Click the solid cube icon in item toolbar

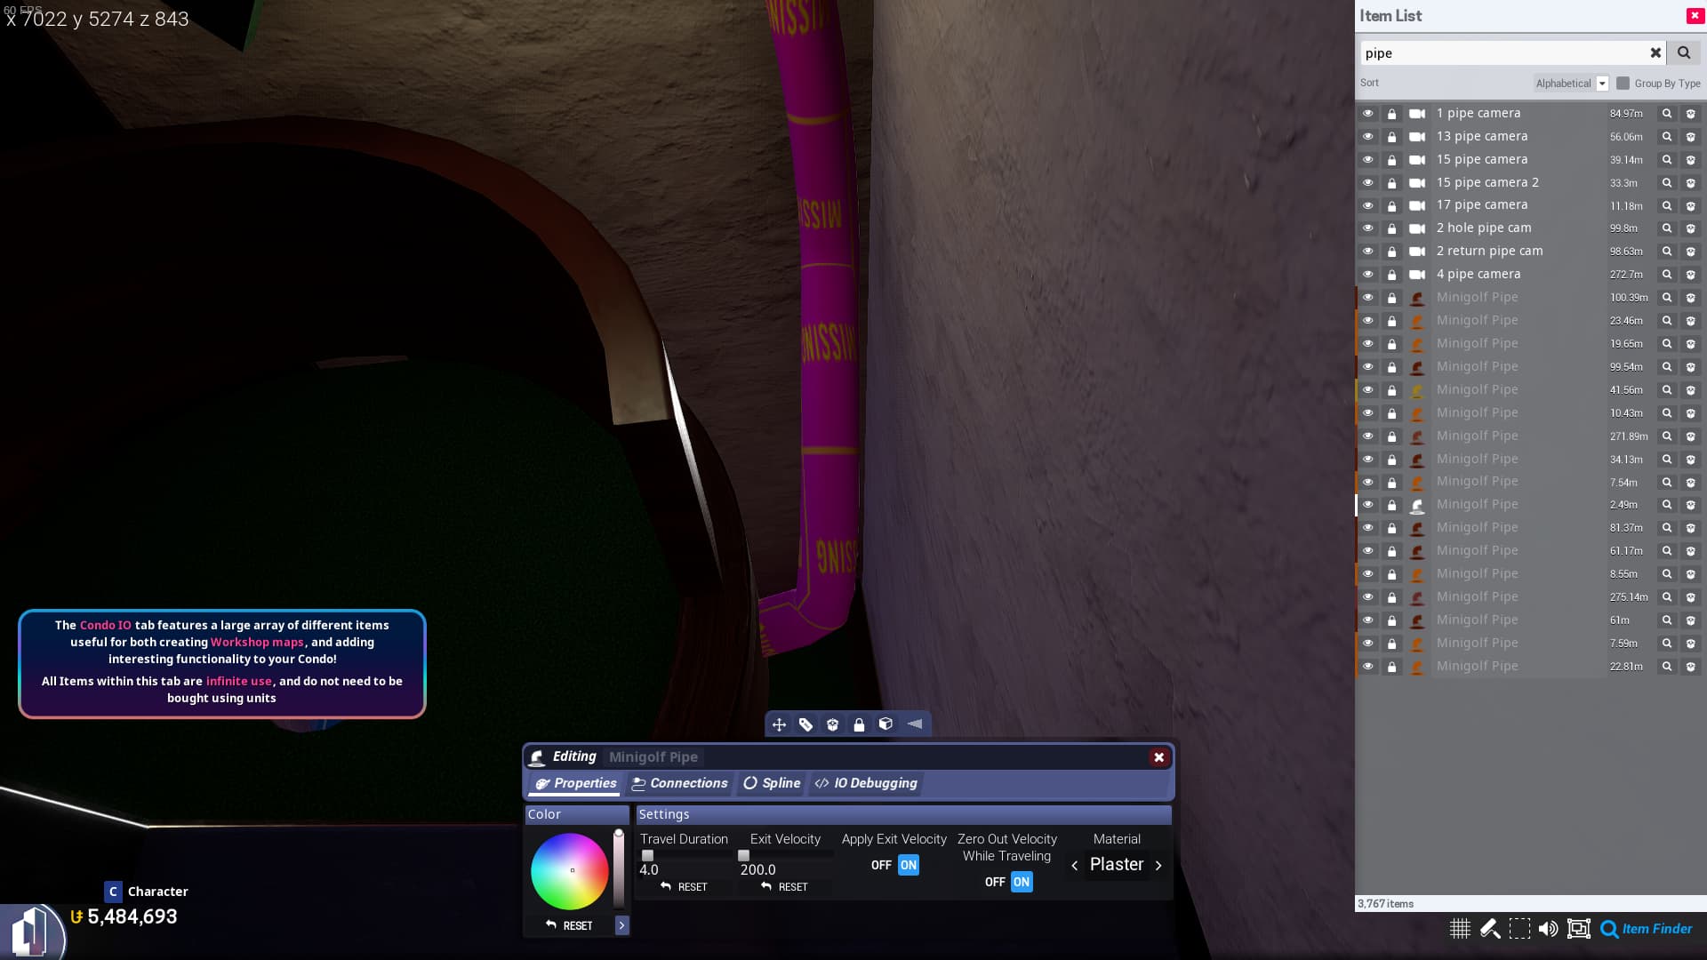coord(886,724)
